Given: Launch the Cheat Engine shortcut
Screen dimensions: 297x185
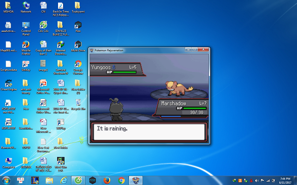Looking at the screenshot, I should 8,85.
